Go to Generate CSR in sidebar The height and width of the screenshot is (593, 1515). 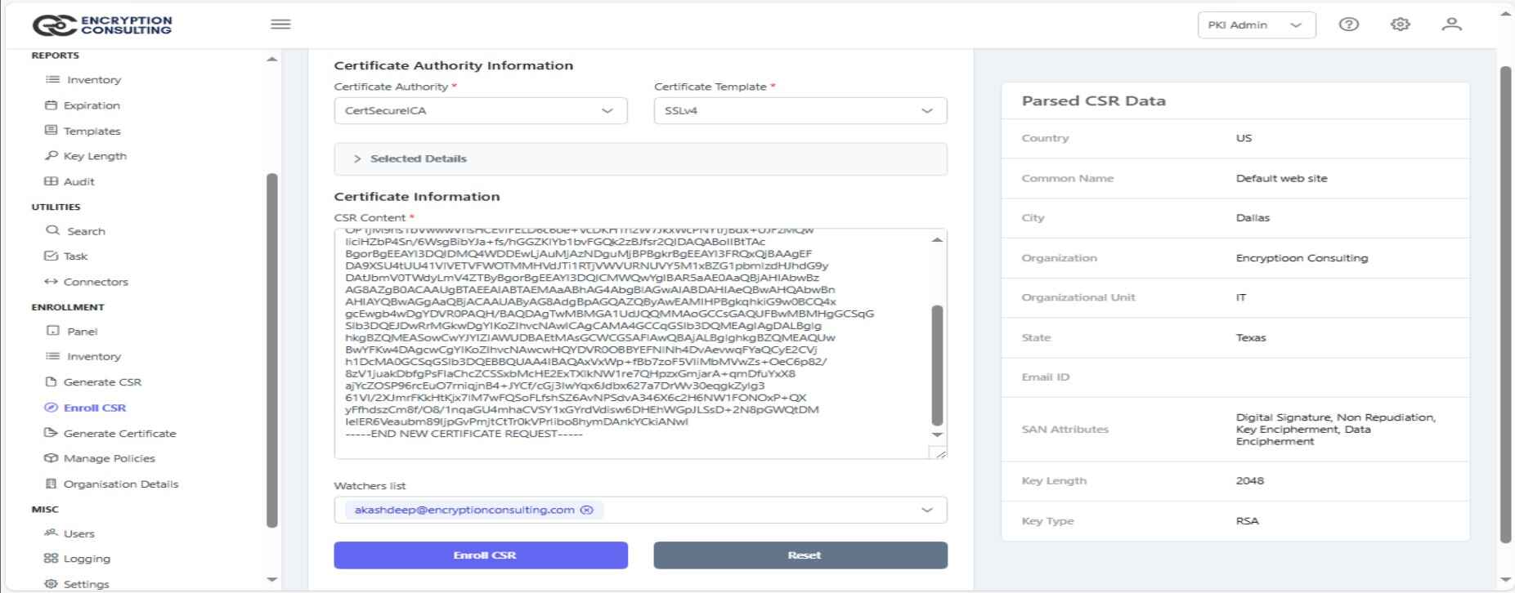tap(102, 382)
